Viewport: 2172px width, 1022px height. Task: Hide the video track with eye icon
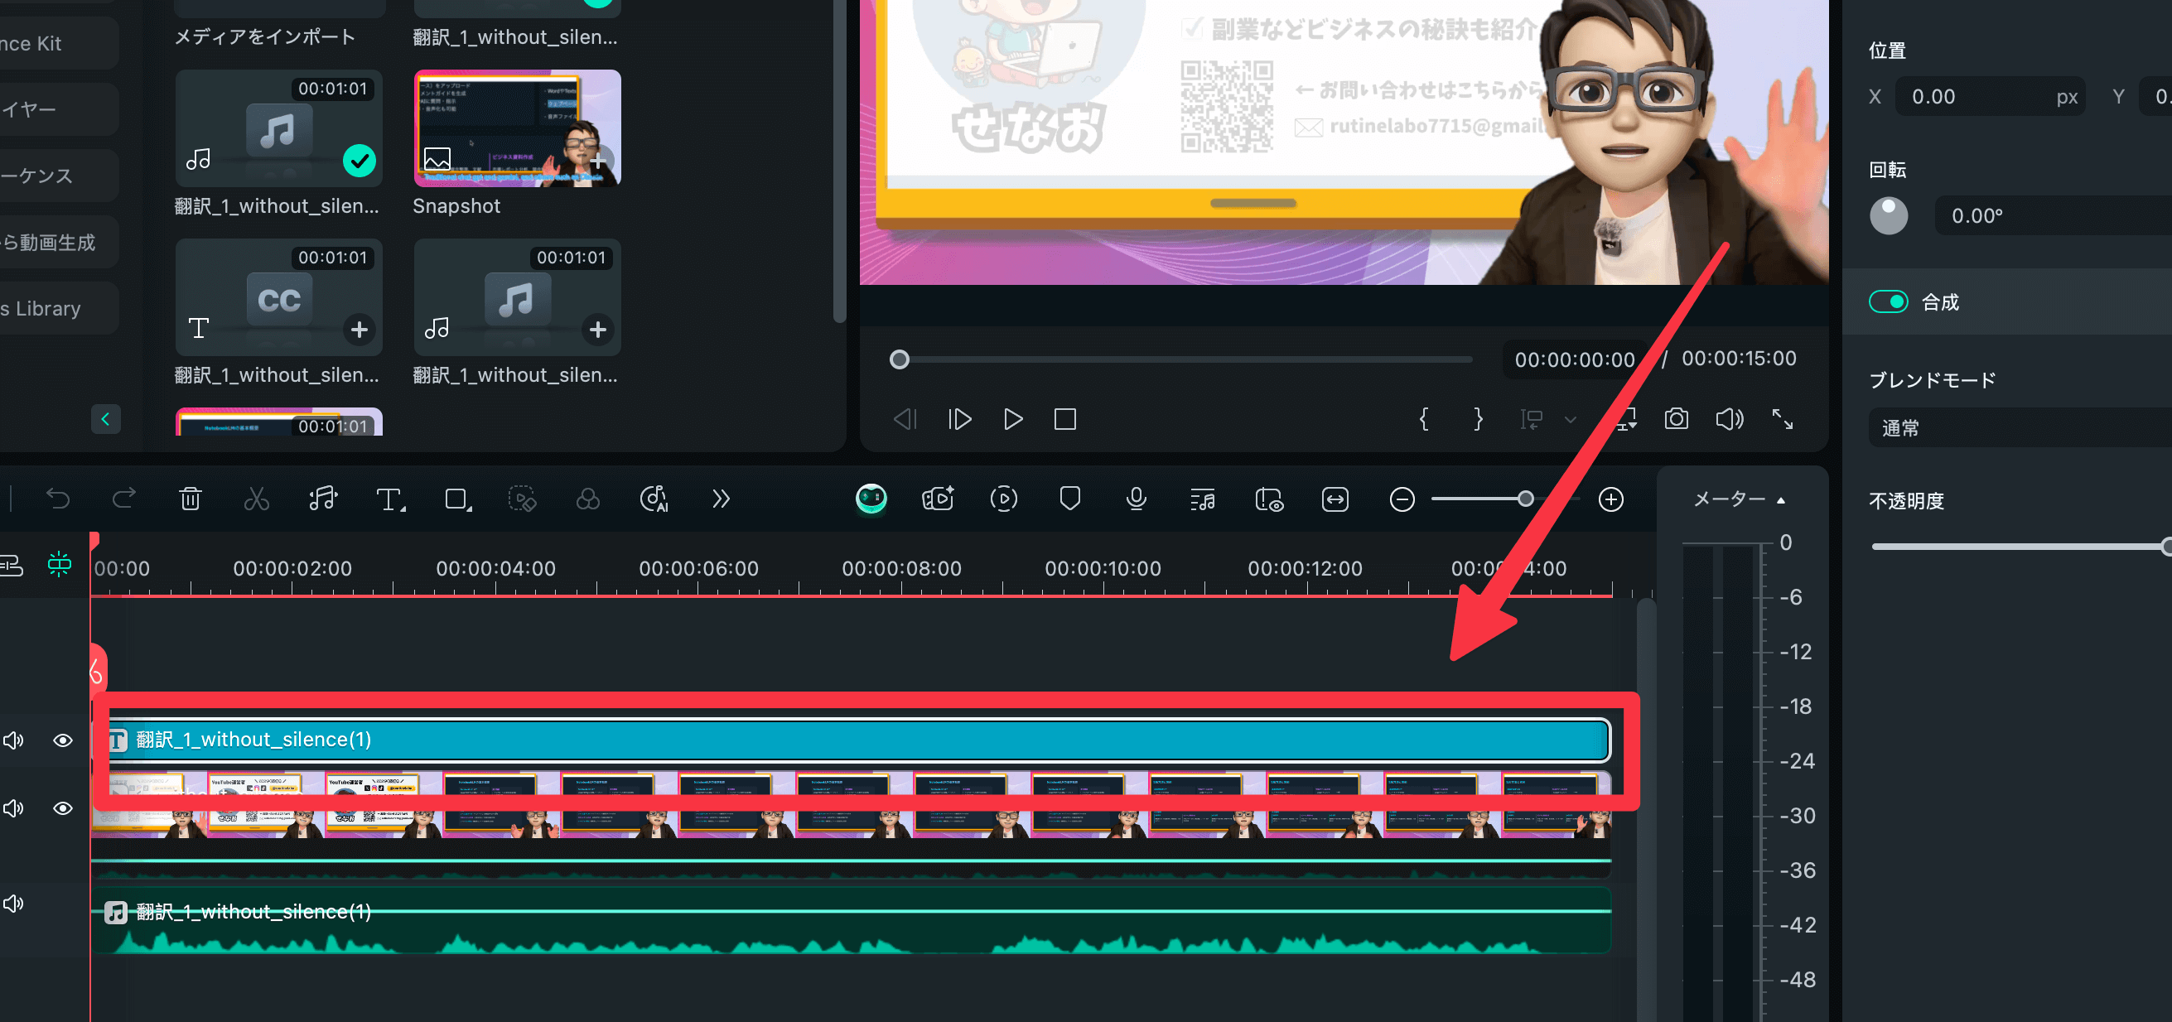point(62,807)
